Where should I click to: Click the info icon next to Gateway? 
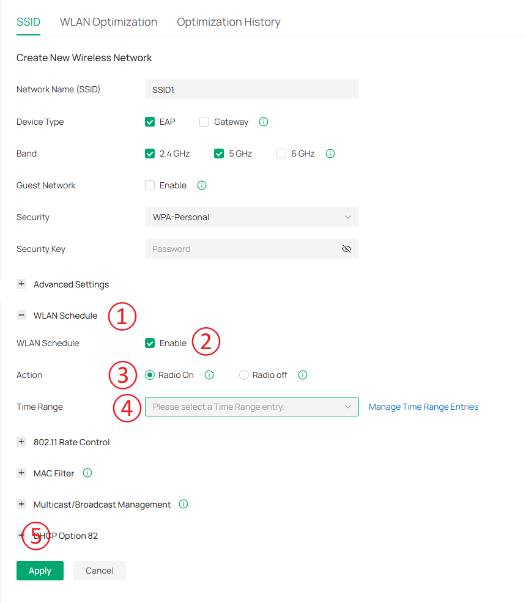click(263, 122)
